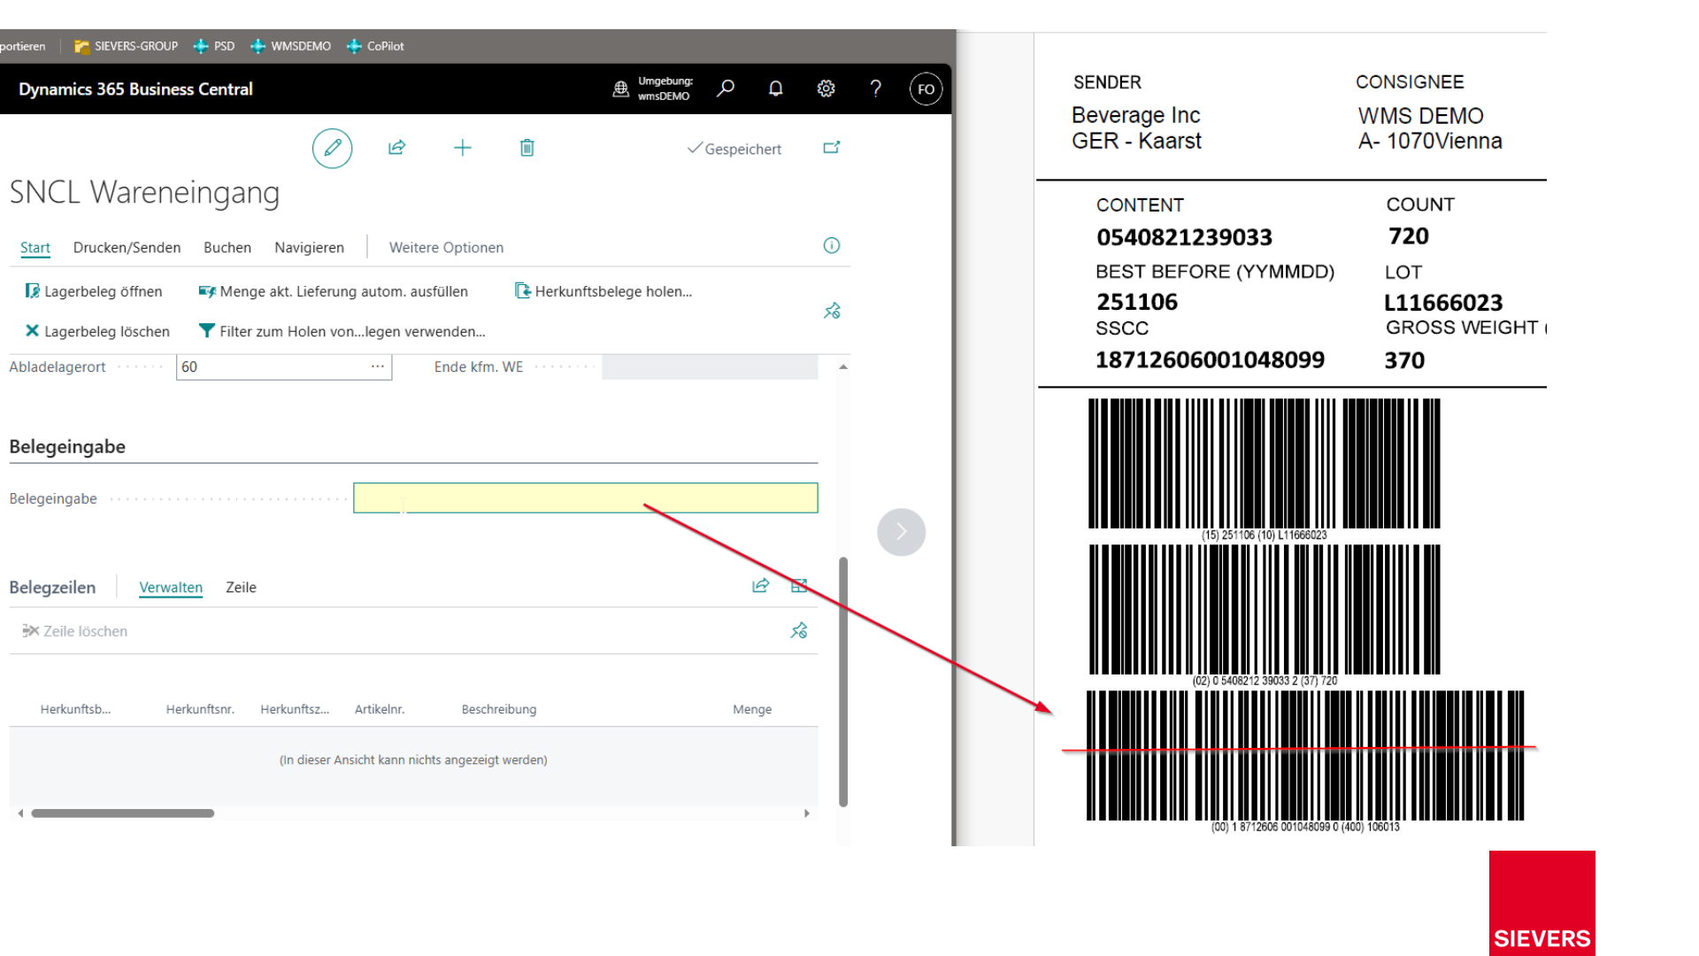Screen dimensions: 1699x956
Task: Open page in new window icon
Action: 831,148
